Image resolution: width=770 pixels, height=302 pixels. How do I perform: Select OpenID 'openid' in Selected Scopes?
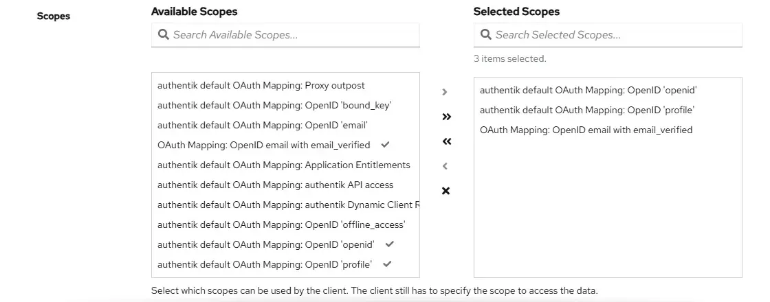(608, 90)
